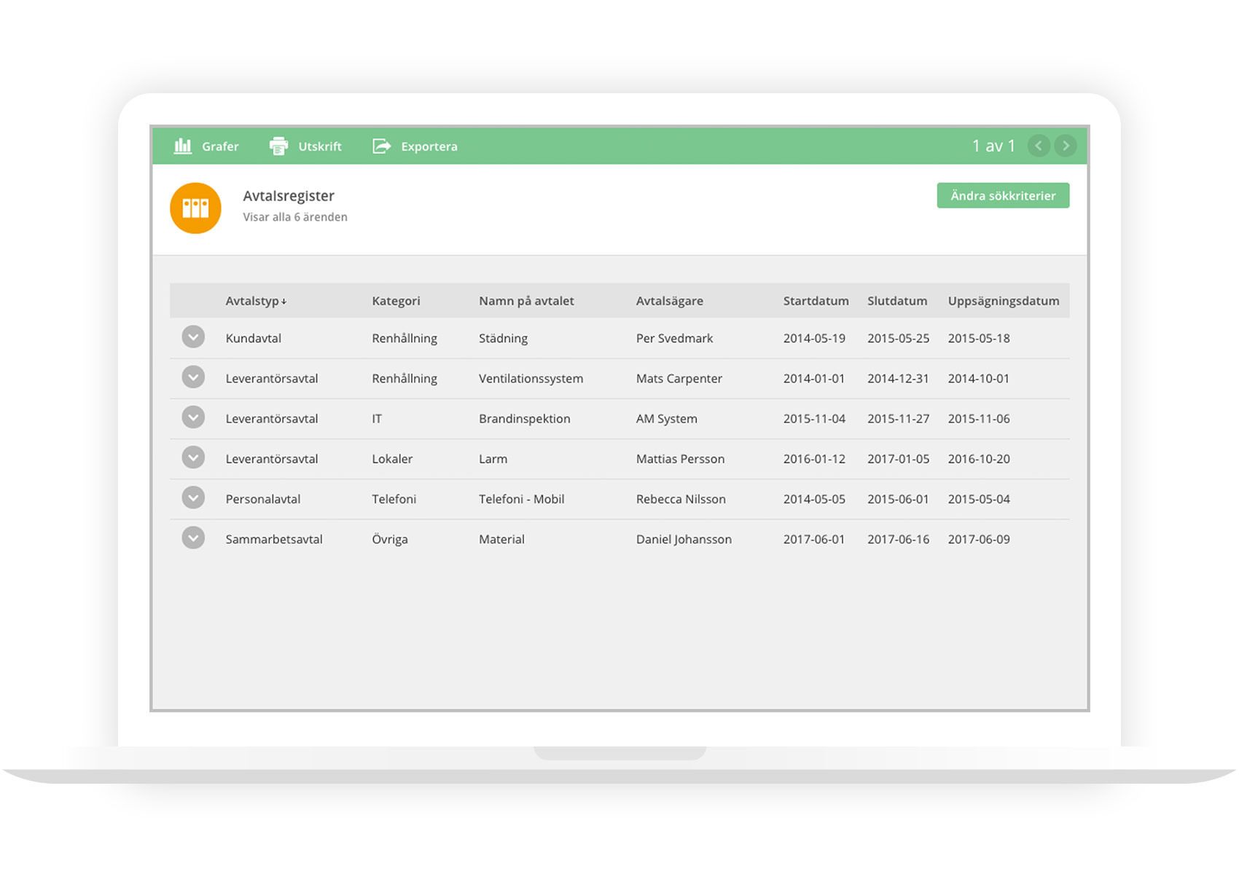1239x874 pixels.
Task: Expand the Sammarbetsavtal row
Action: point(193,538)
